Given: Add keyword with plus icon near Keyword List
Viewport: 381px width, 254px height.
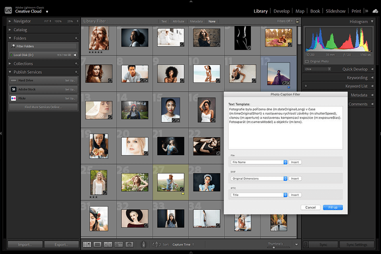Looking at the screenshot, I should tap(306, 86).
